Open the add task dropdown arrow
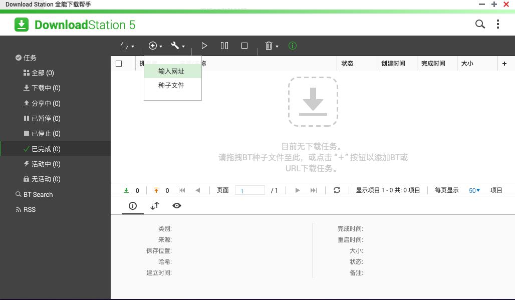515x300 pixels. (160, 46)
